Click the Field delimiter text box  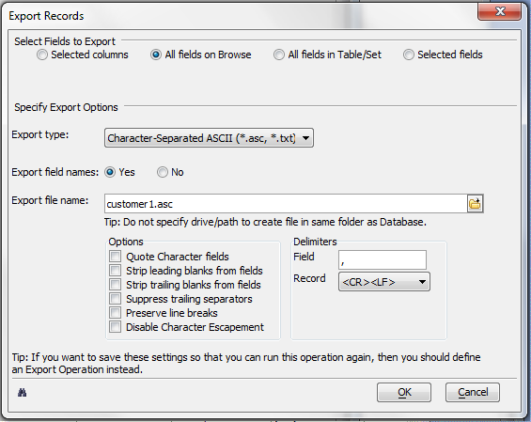point(383,260)
